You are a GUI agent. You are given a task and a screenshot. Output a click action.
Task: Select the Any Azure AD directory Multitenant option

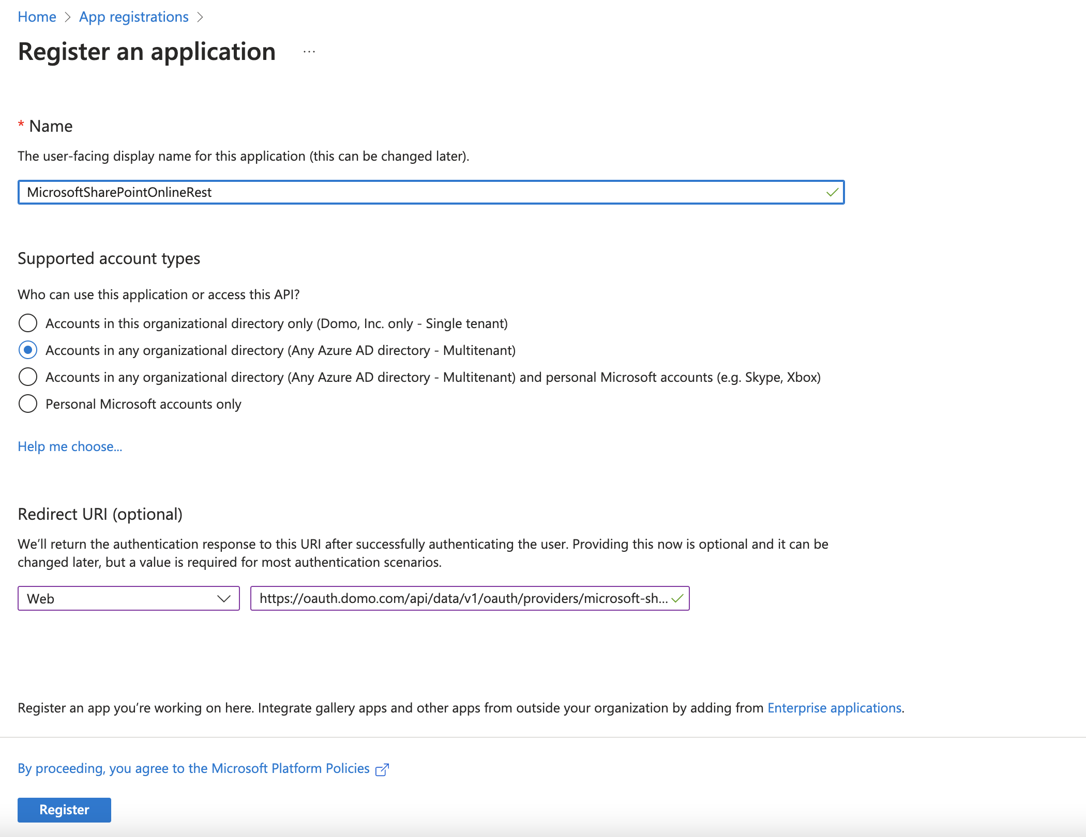28,350
